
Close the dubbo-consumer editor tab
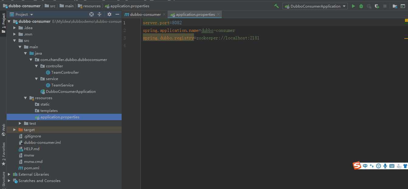pyautogui.click(x=164, y=14)
